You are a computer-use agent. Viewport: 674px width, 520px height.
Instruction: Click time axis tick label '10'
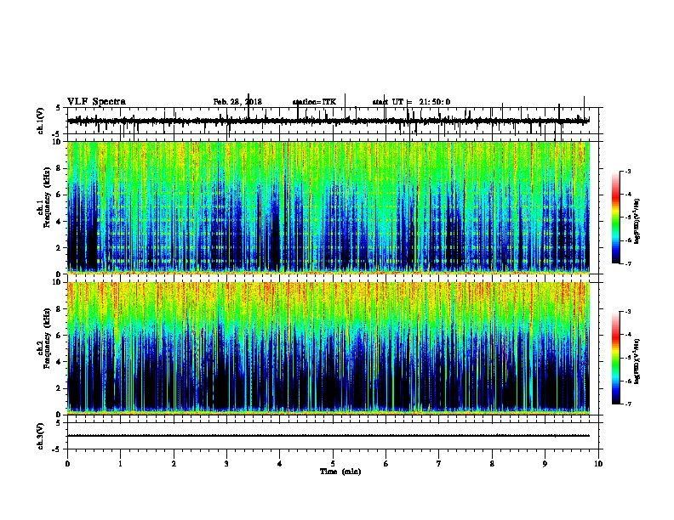598,464
